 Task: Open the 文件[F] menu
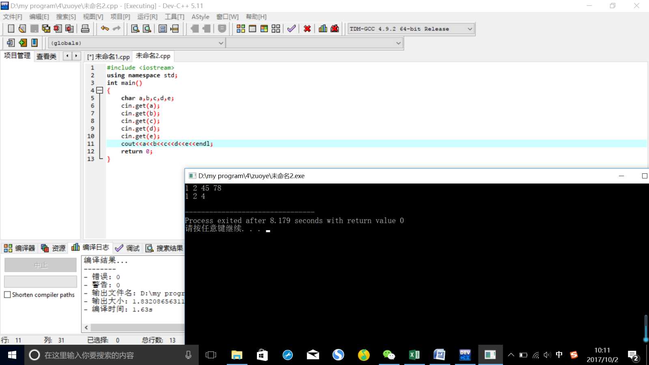[x=13, y=17]
